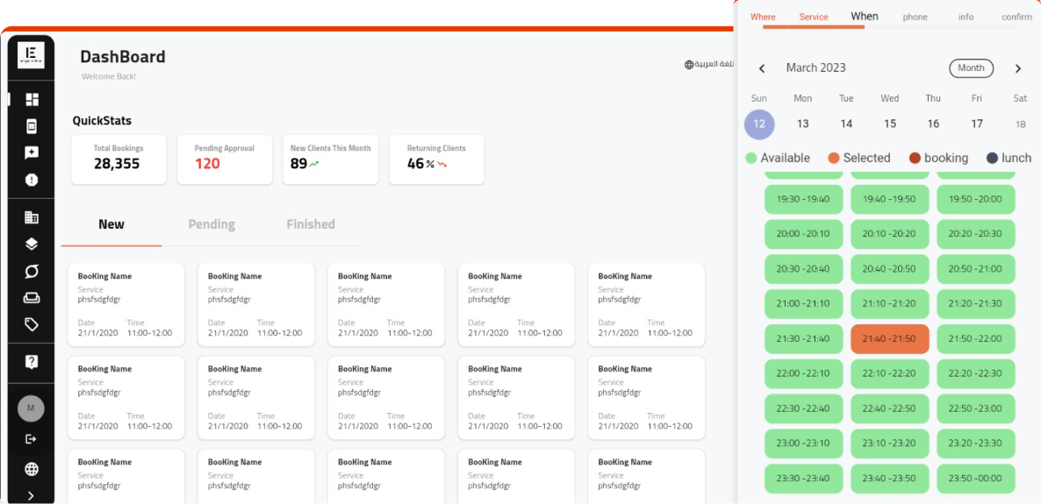Open the dashboard grid icon in sidebar
Image resolution: width=1041 pixels, height=504 pixels.
[32, 100]
